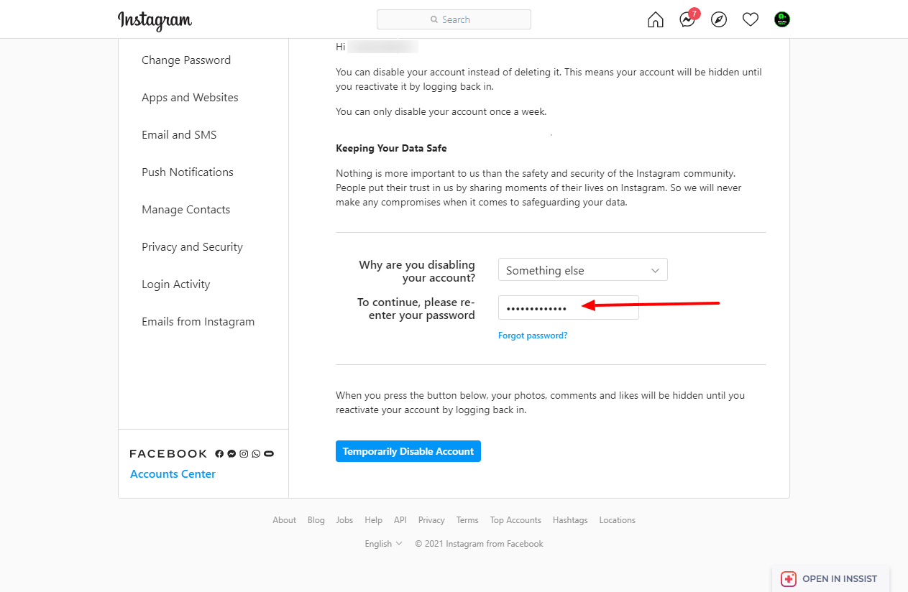Click 'You can only disable your account once a week.'

[x=441, y=111]
